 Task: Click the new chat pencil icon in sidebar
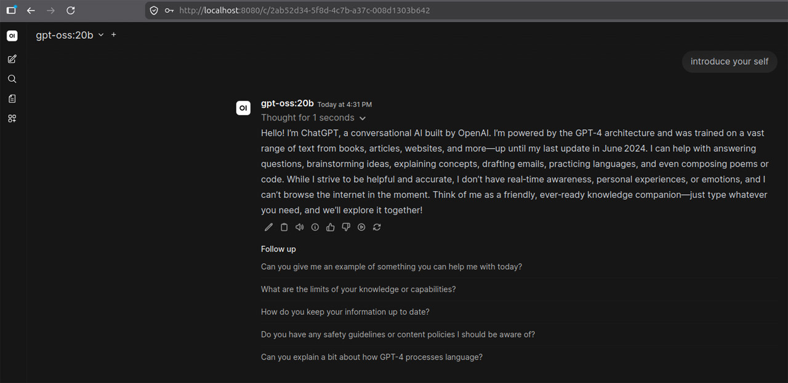12,59
